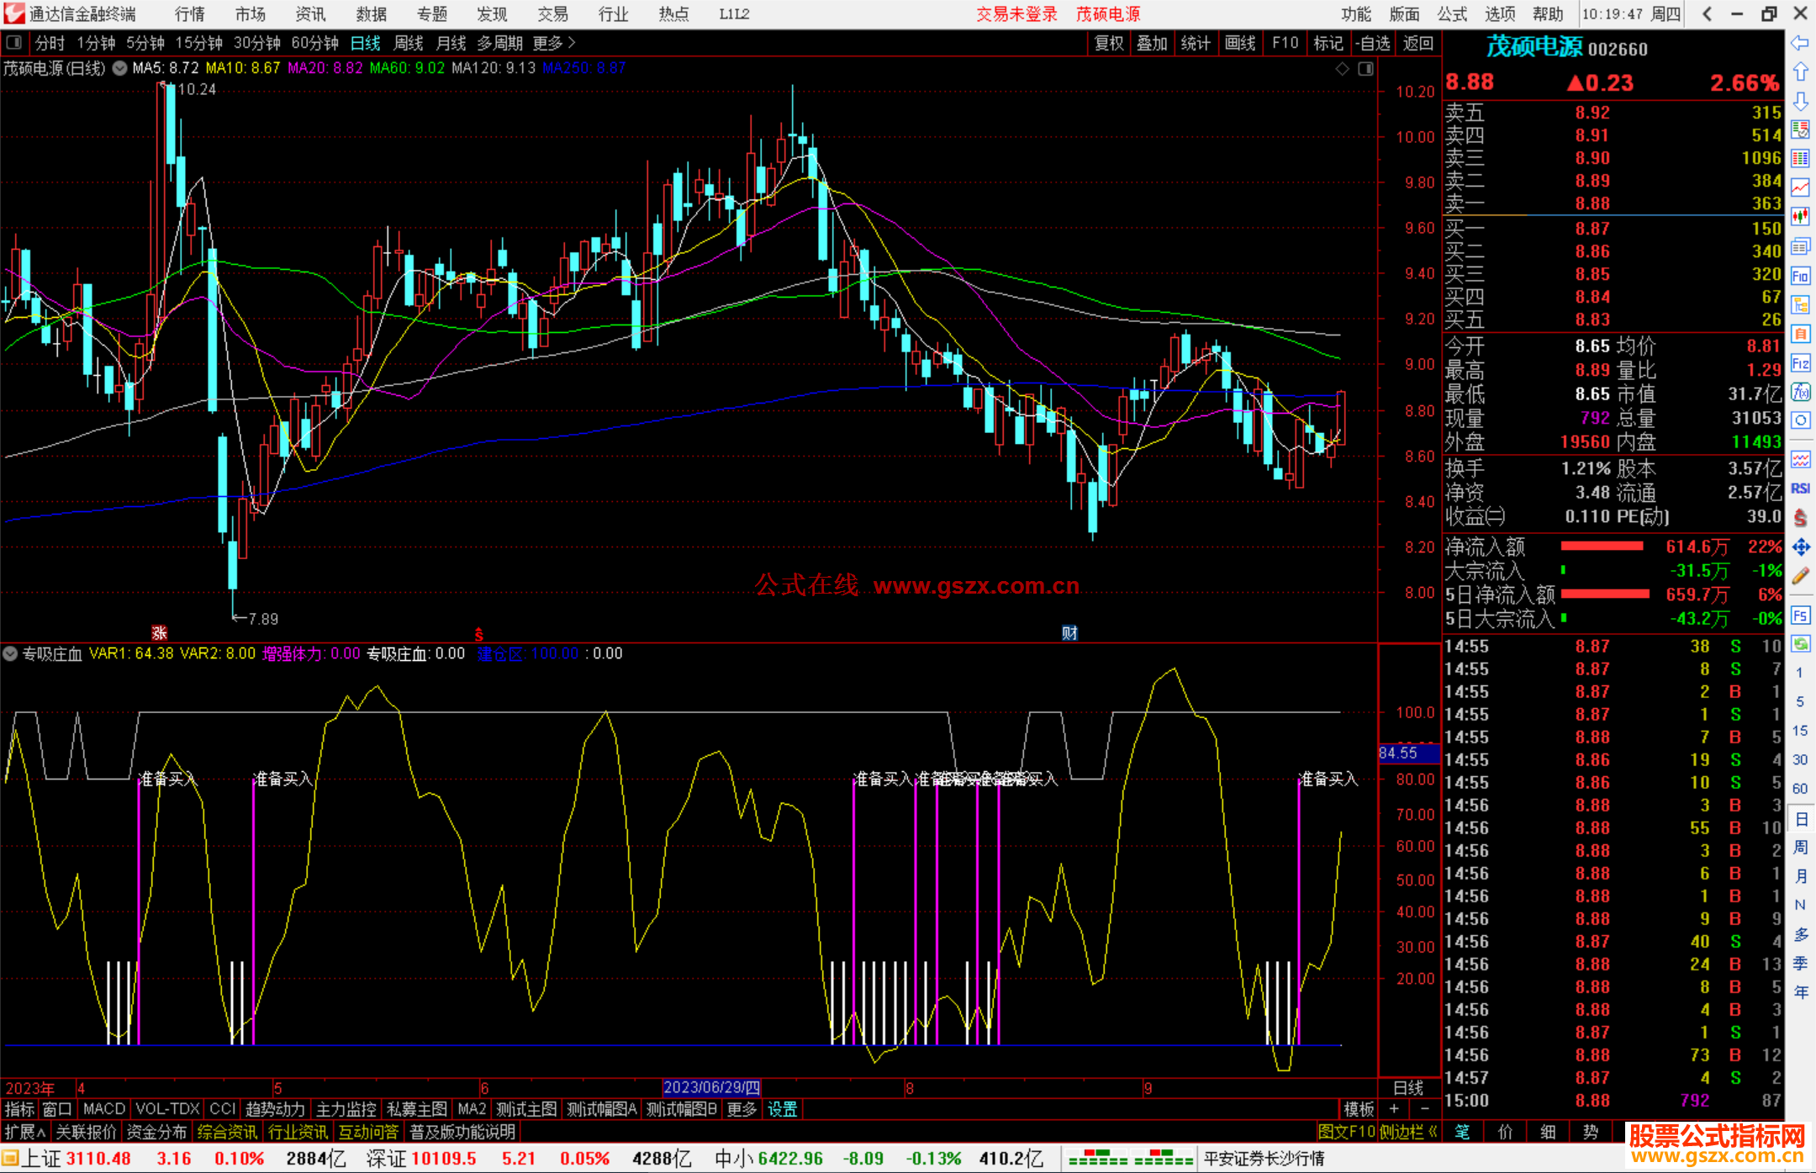Collapse the 侧边栏 sidebar
1816x1173 pixels.
(x=1409, y=1132)
